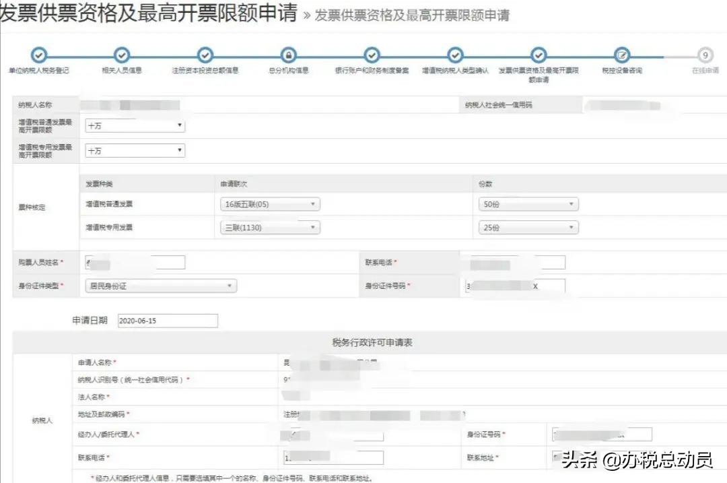Select the grayed 在线申请 step 9 circle
727x483 pixels.
pyautogui.click(x=705, y=57)
